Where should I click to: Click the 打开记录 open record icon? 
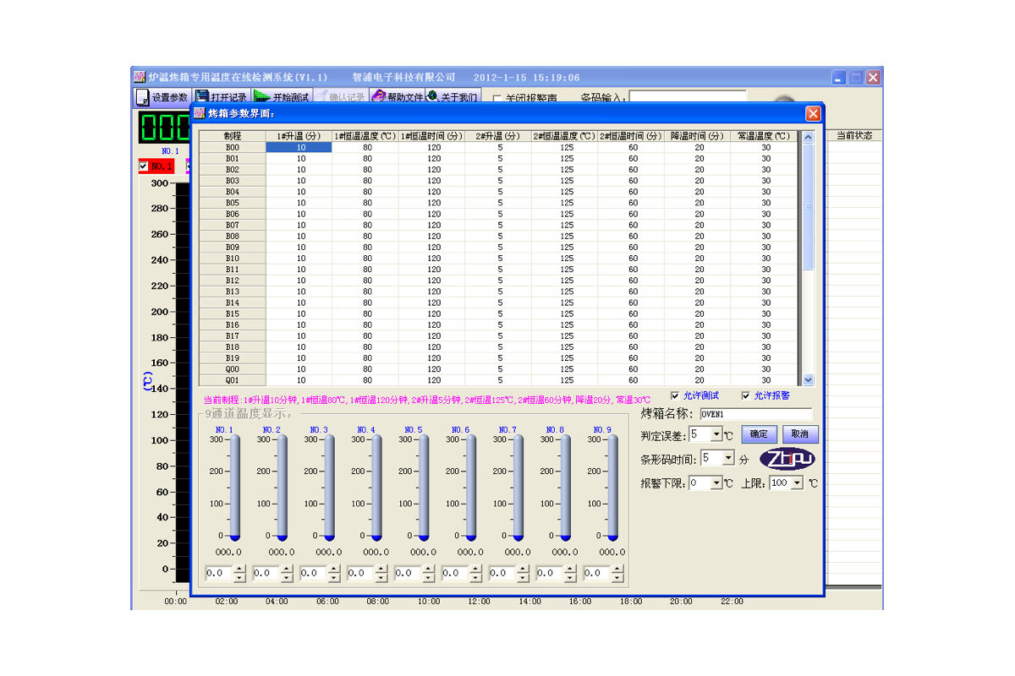click(x=203, y=97)
